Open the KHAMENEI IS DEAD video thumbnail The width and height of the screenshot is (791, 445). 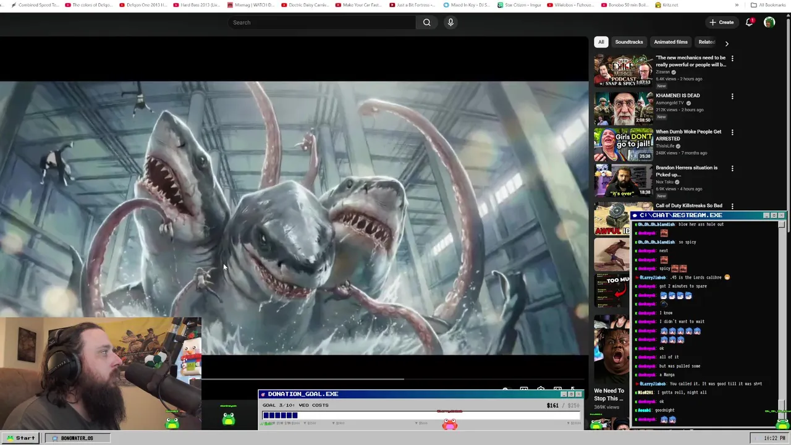624,108
